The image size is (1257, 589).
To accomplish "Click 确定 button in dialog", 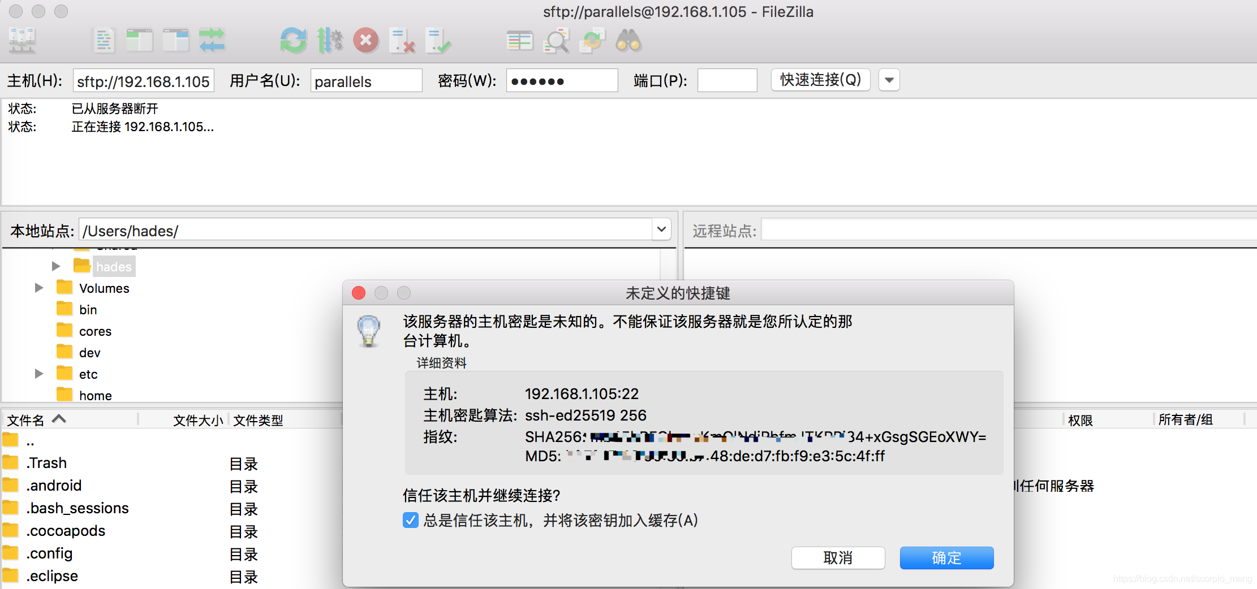I will [x=946, y=558].
